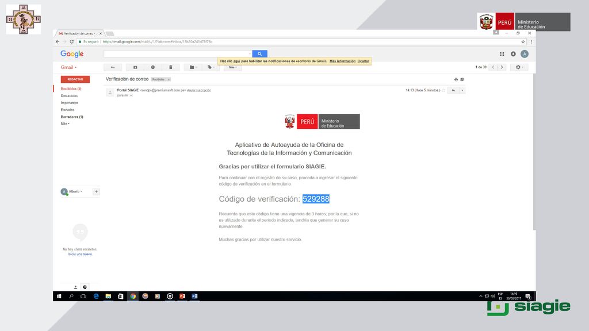Open Task View on the taskbar
Viewport: 589px width, 331px height.
click(83, 296)
